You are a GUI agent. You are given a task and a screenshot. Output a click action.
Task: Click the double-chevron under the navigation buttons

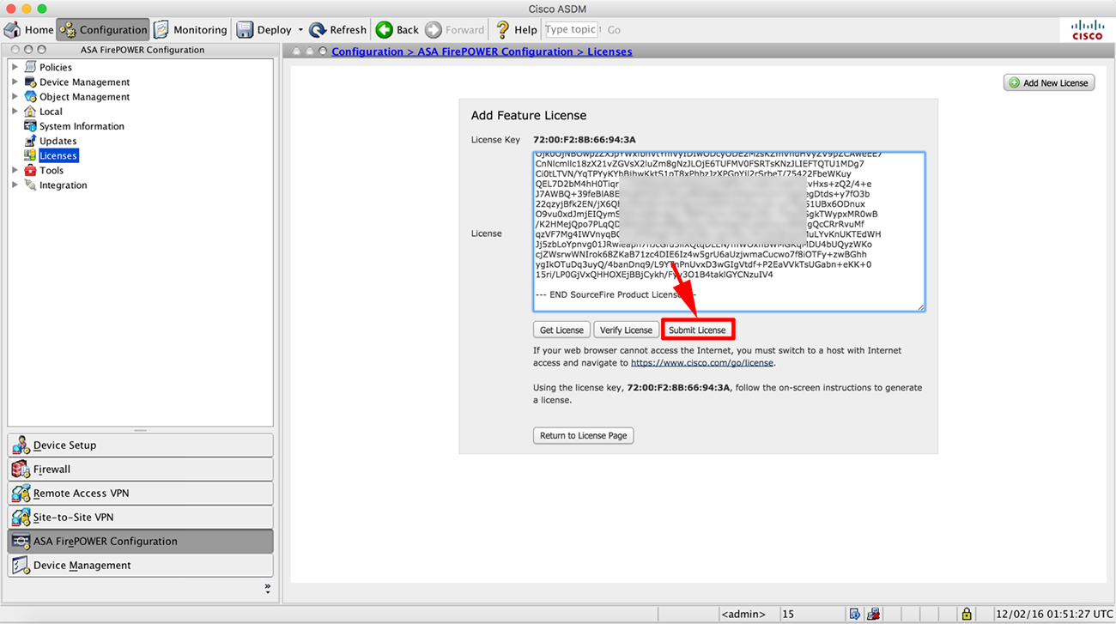click(267, 589)
